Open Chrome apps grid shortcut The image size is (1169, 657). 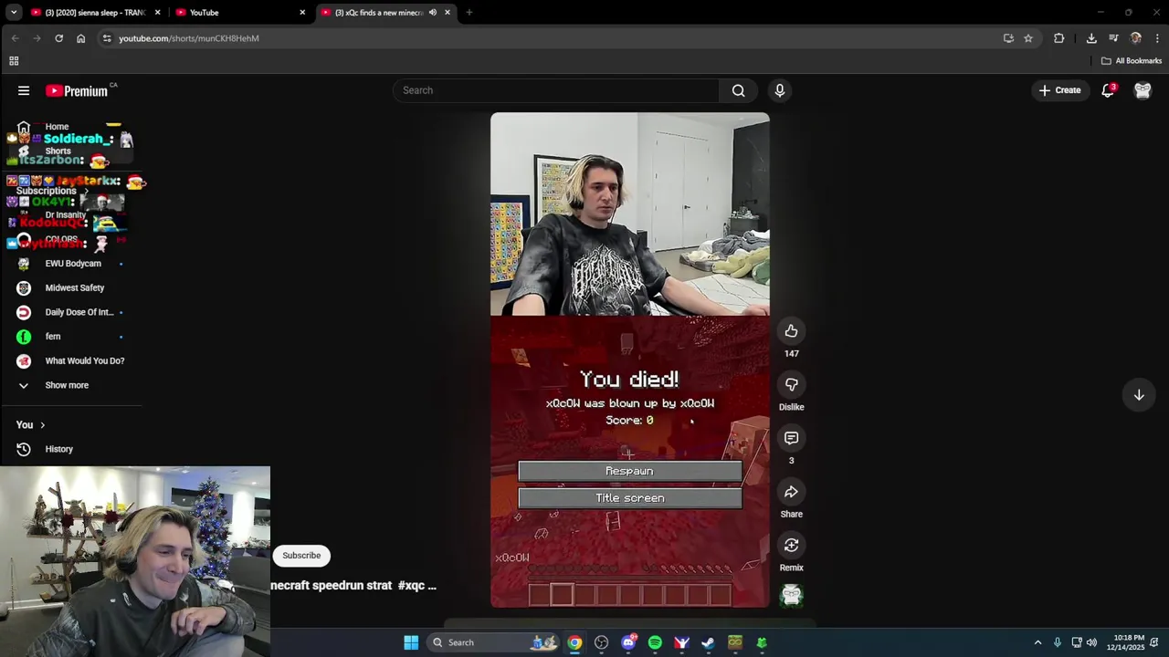14,61
